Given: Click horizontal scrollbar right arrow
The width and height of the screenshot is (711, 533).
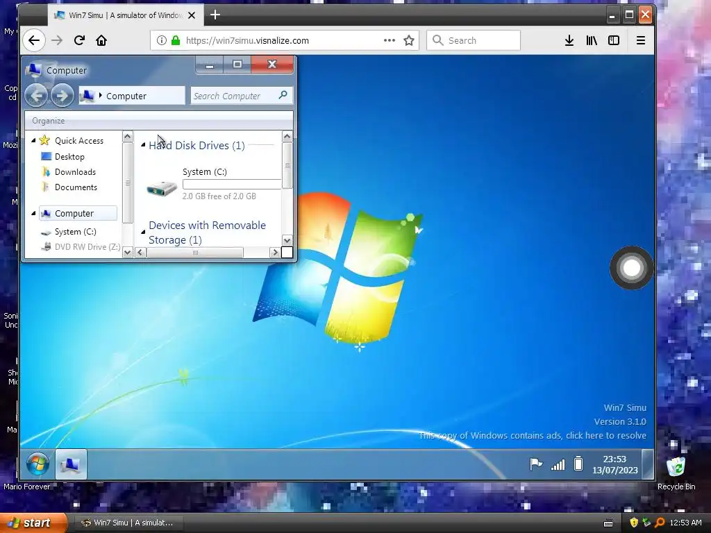Looking at the screenshot, I should 275,253.
